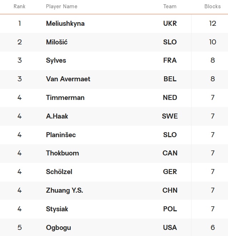
Task: Click the UKR team label
Action: [170, 24]
